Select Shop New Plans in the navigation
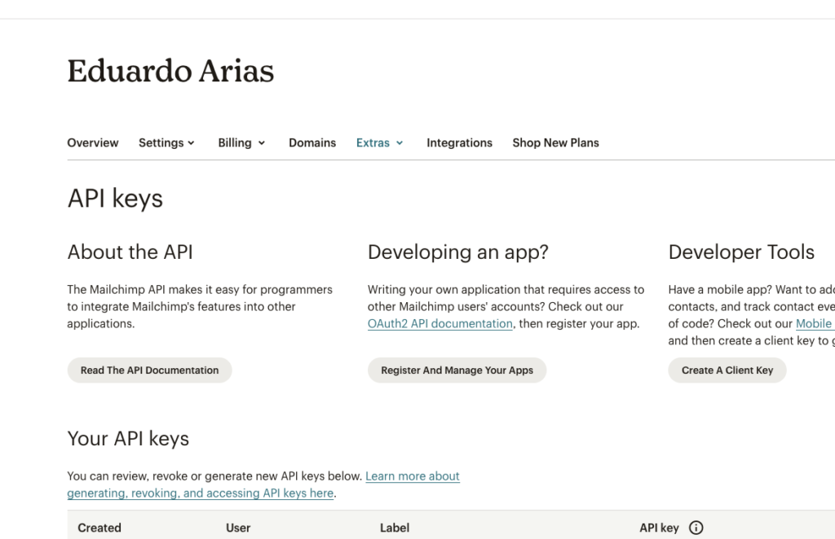This screenshot has width=835, height=539. click(x=555, y=142)
